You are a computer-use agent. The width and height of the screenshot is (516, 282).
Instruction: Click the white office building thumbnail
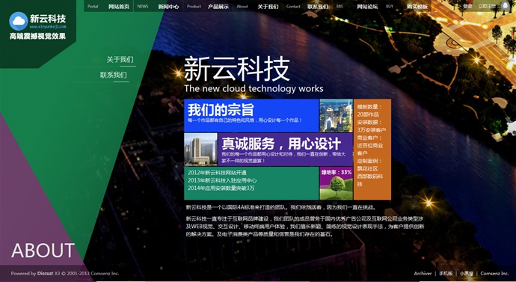[200, 149]
